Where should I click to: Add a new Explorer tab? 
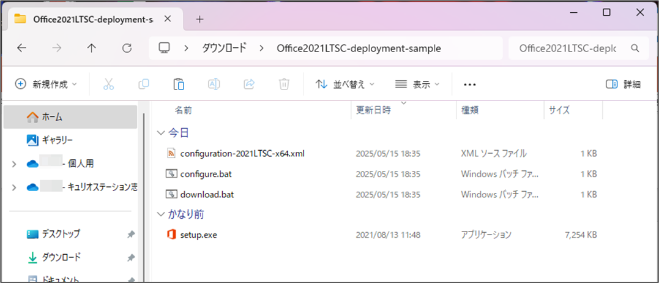[x=199, y=20]
